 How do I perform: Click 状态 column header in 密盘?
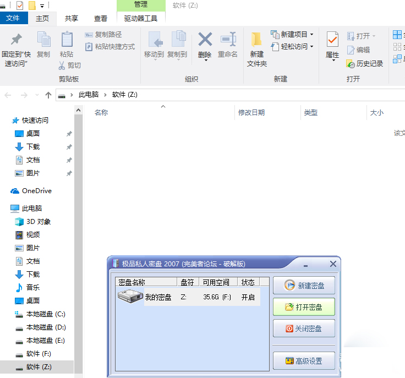[248, 282]
